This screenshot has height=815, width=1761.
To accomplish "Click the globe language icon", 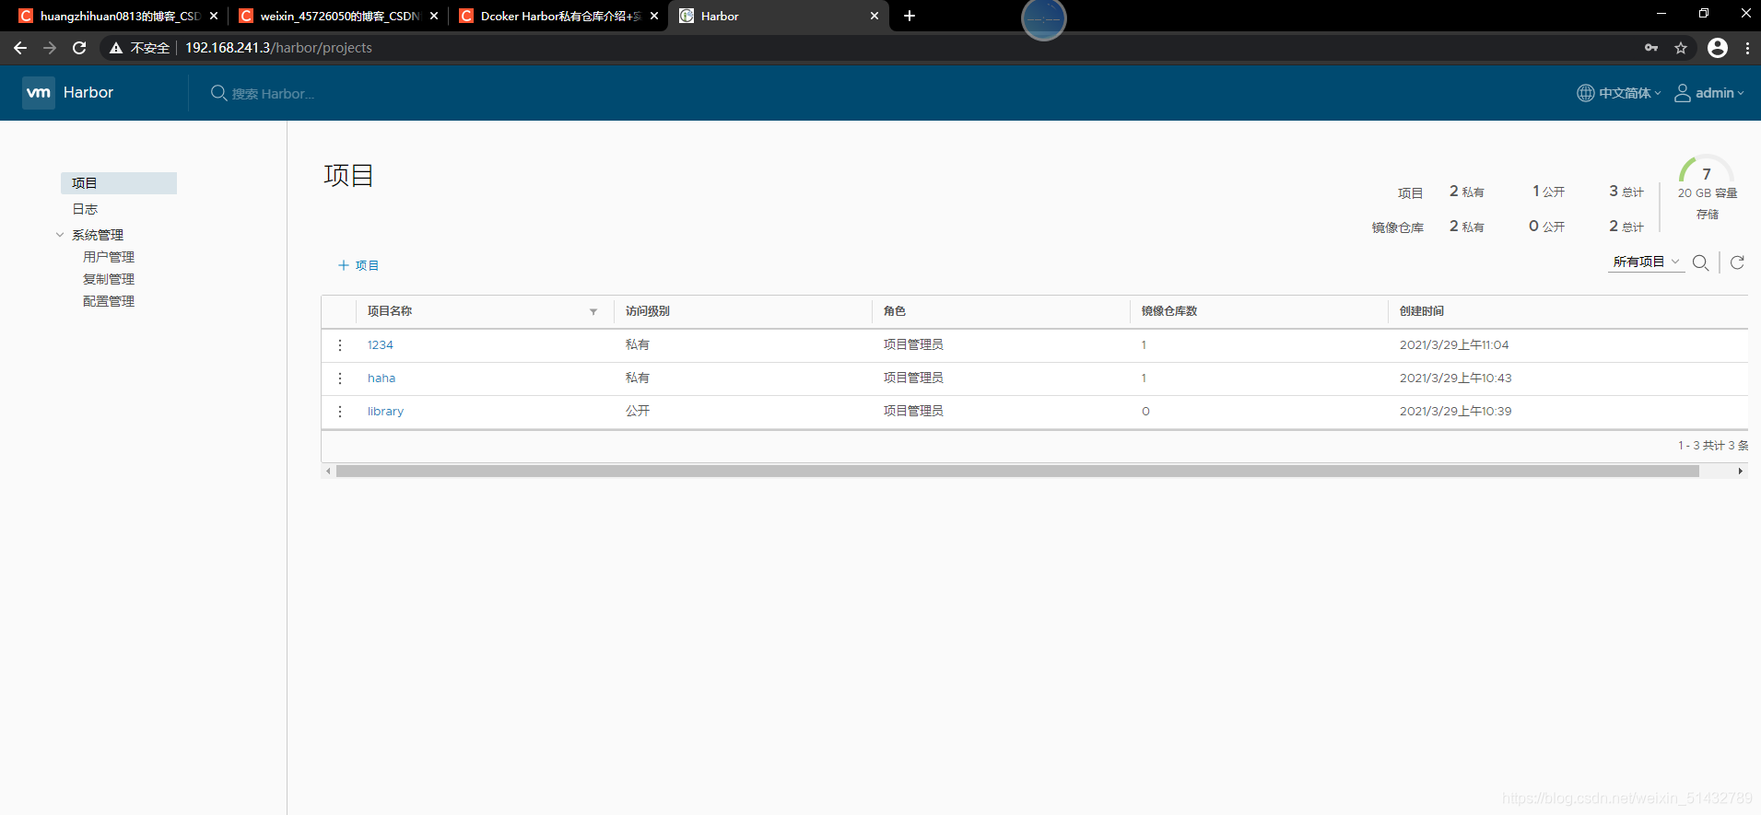I will (x=1586, y=93).
